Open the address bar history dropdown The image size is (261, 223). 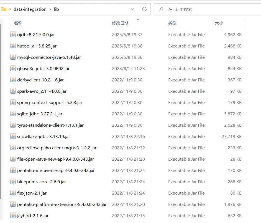(x=132, y=9)
